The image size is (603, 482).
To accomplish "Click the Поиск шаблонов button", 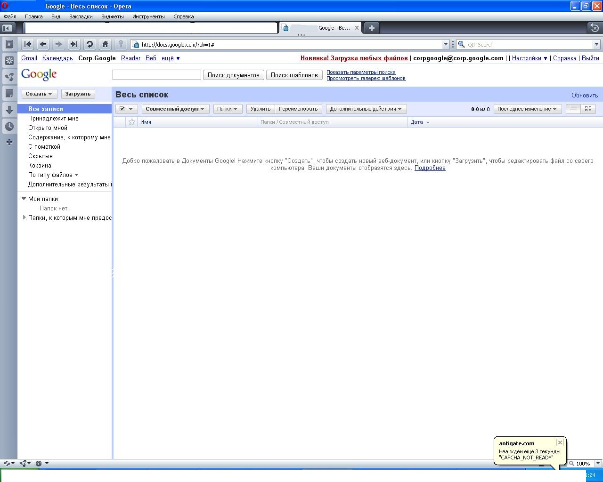I will 294,75.
